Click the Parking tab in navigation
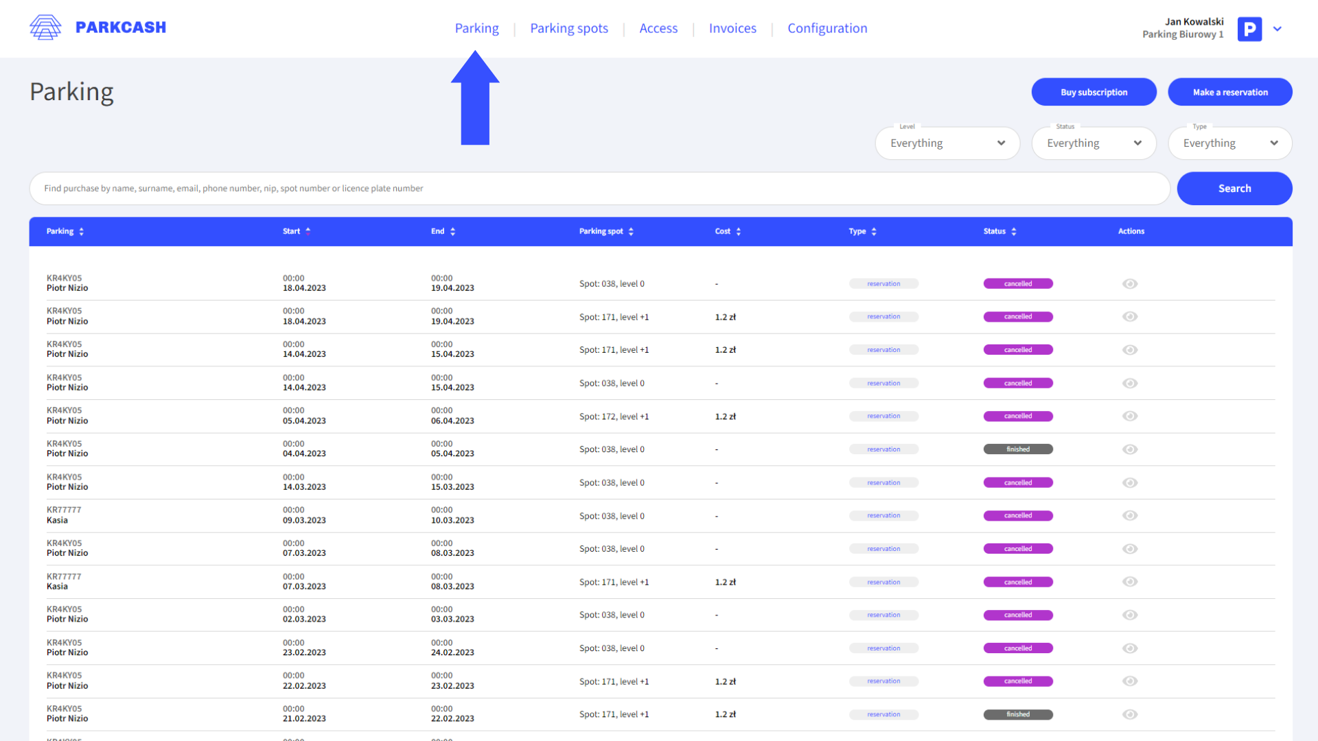The width and height of the screenshot is (1318, 741). click(x=476, y=28)
